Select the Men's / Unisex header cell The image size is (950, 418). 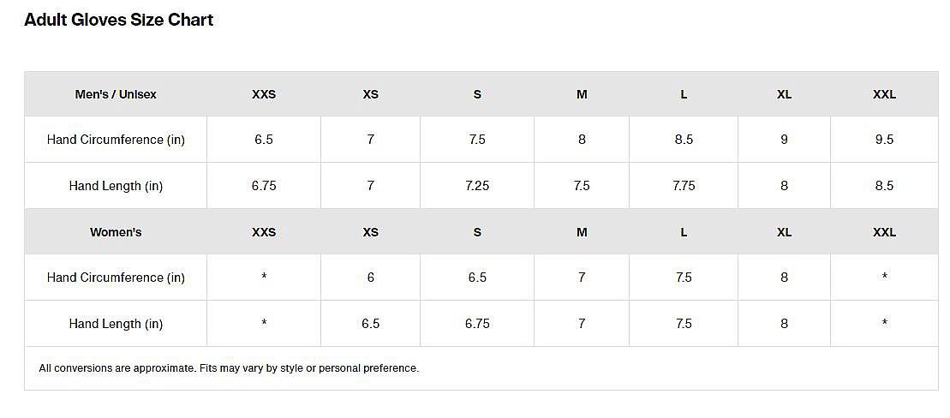point(116,94)
